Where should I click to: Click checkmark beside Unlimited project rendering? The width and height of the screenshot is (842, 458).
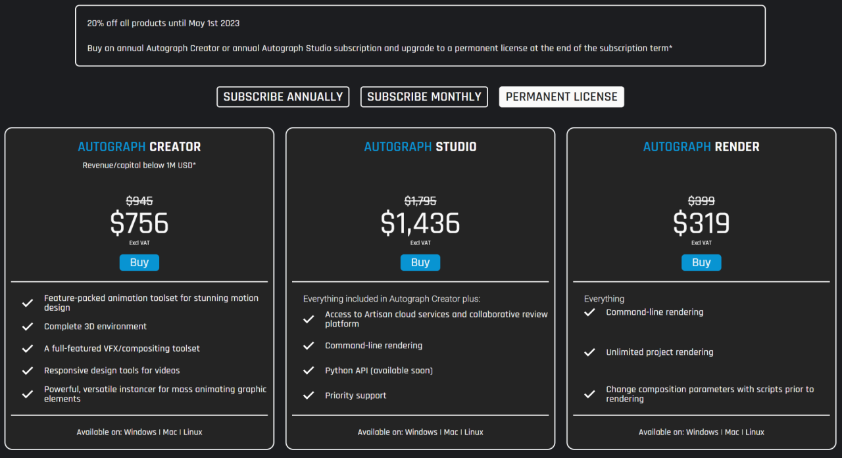[x=589, y=352]
